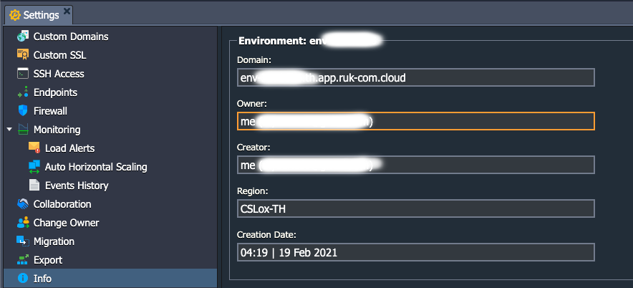Viewport: 633px width, 288px height.
Task: Click the Endpoints icon in sidebar
Action: pos(23,92)
